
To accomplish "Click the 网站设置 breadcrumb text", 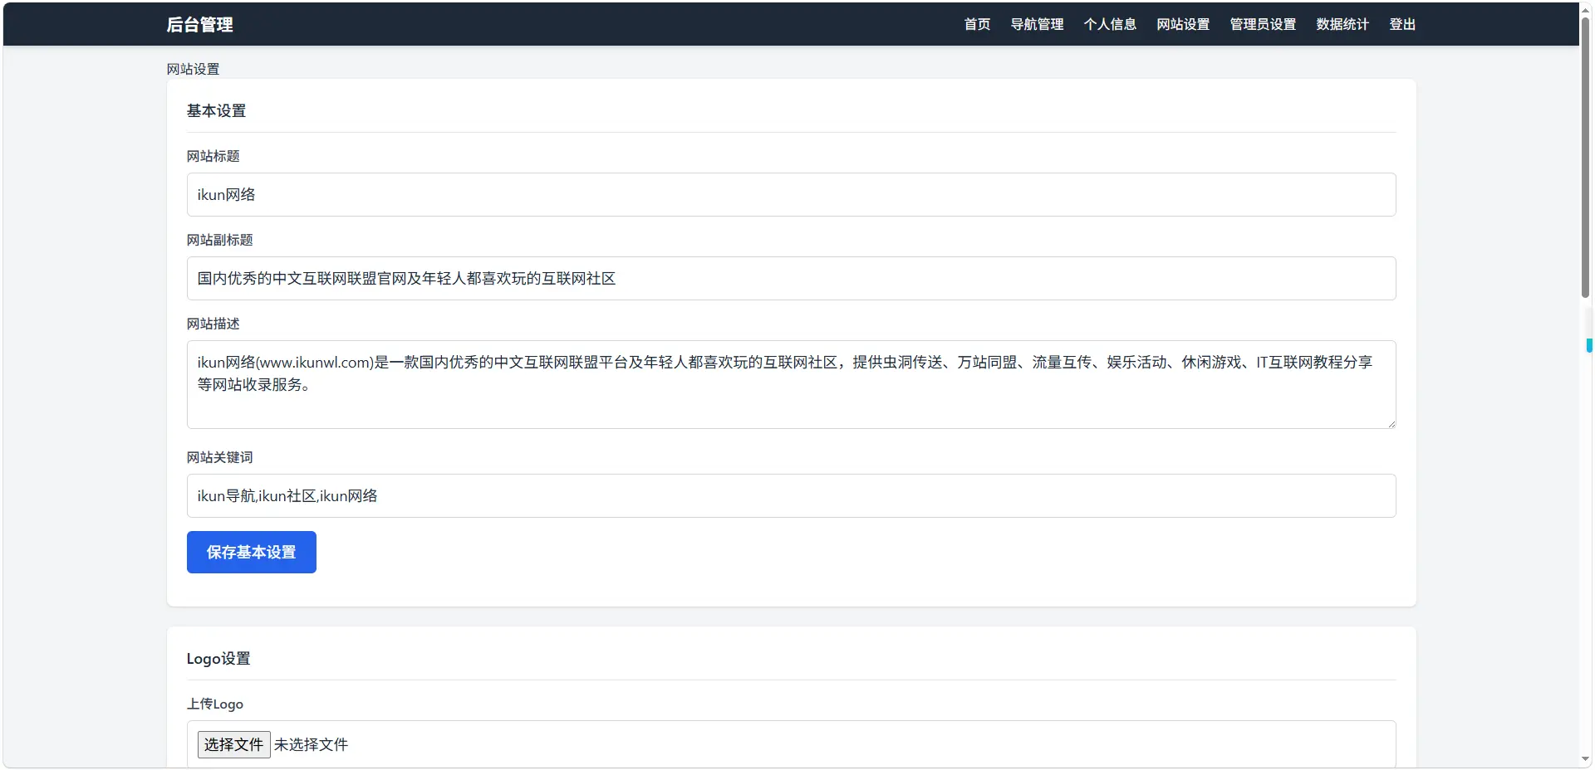I will pos(193,69).
